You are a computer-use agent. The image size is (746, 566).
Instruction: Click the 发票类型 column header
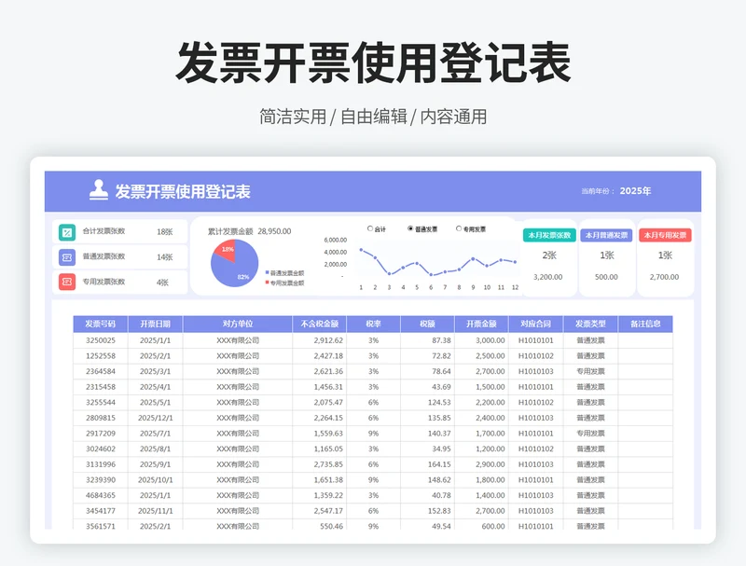(590, 324)
